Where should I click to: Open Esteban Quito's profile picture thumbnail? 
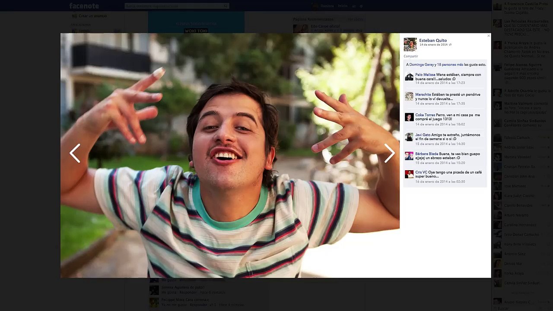coord(410,44)
